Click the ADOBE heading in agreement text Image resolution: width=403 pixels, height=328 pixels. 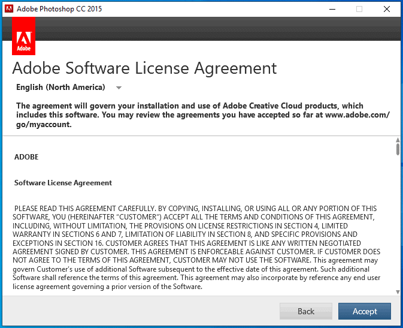click(x=26, y=157)
